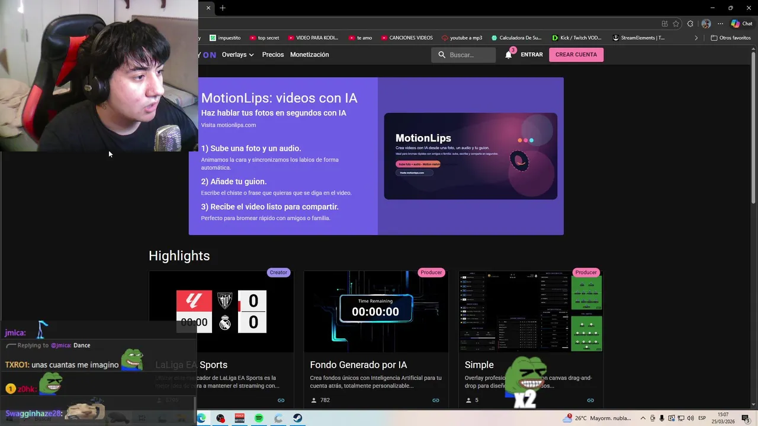Click the search magnifier icon

[x=442, y=54]
